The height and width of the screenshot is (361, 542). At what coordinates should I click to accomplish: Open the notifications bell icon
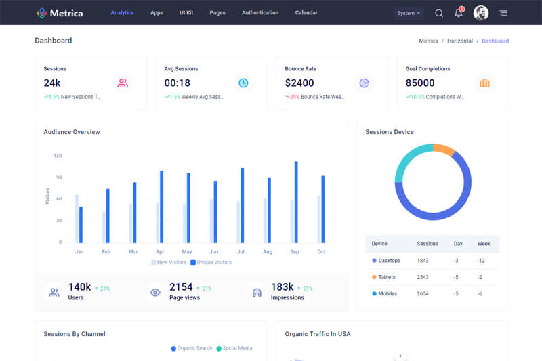(459, 13)
